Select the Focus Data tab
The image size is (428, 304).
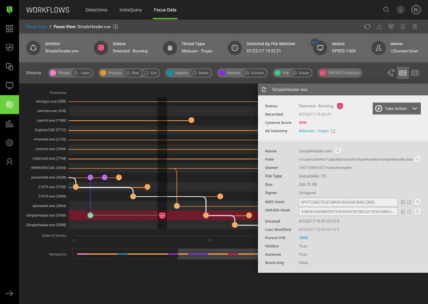click(165, 10)
